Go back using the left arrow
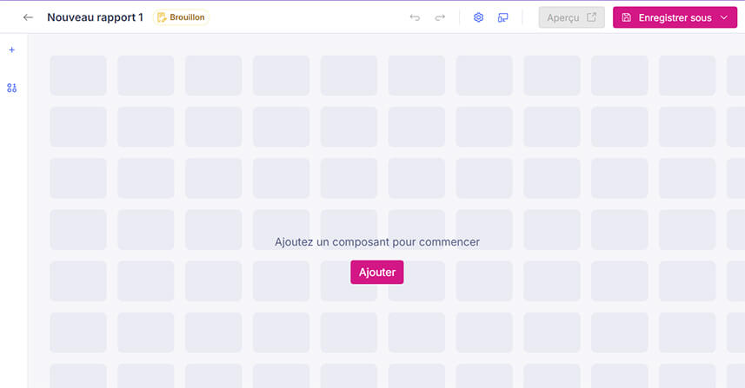745x388 pixels. (28, 17)
